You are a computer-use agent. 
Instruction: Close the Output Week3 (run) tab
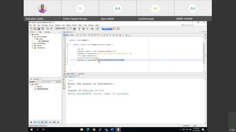tap(78, 77)
